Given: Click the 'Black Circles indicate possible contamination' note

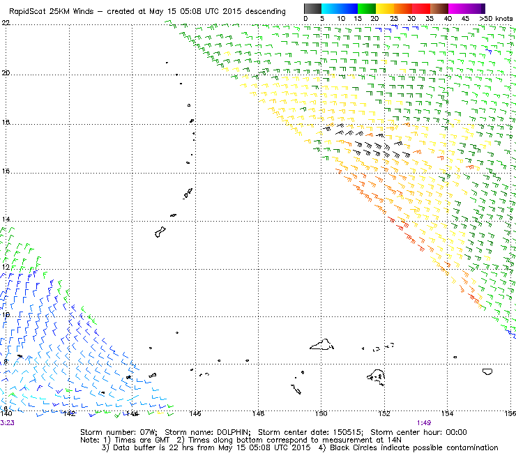Looking at the screenshot, I should click(414, 447).
